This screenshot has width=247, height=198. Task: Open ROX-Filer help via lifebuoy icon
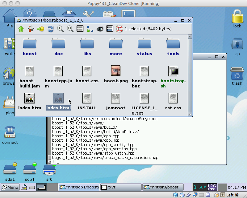click(x=119, y=29)
